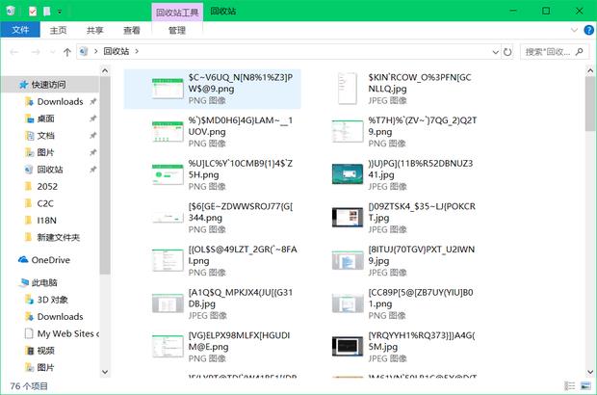
Task: Click the address bar refresh icon
Action: (x=506, y=51)
